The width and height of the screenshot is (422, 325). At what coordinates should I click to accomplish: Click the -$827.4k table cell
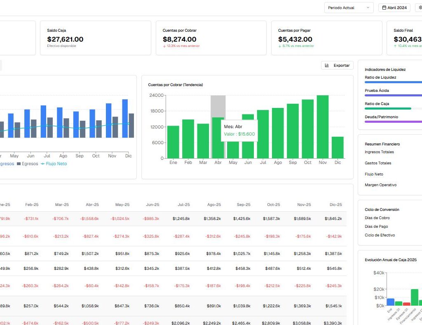(91, 236)
